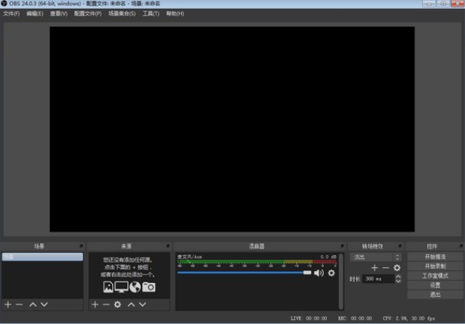
Task: Undock the 转场特效 panel via its float icon
Action: [x=400, y=246]
